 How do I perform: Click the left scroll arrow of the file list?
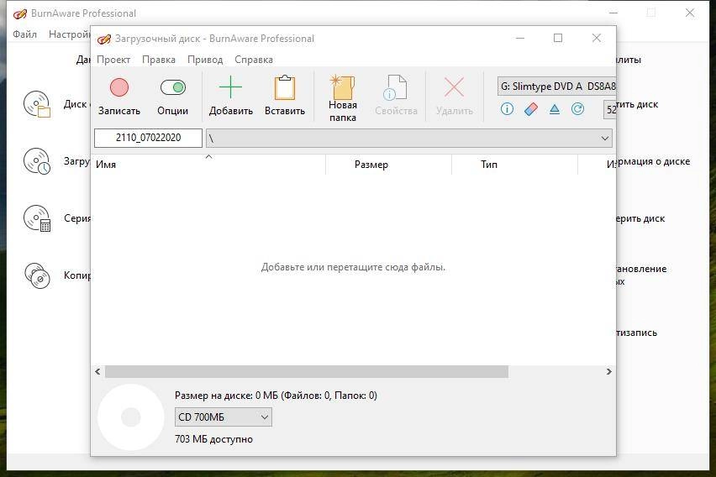pos(97,371)
